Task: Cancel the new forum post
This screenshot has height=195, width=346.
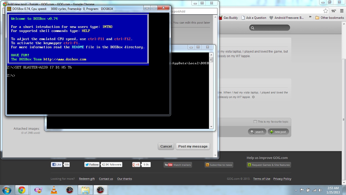Action: pyautogui.click(x=166, y=146)
